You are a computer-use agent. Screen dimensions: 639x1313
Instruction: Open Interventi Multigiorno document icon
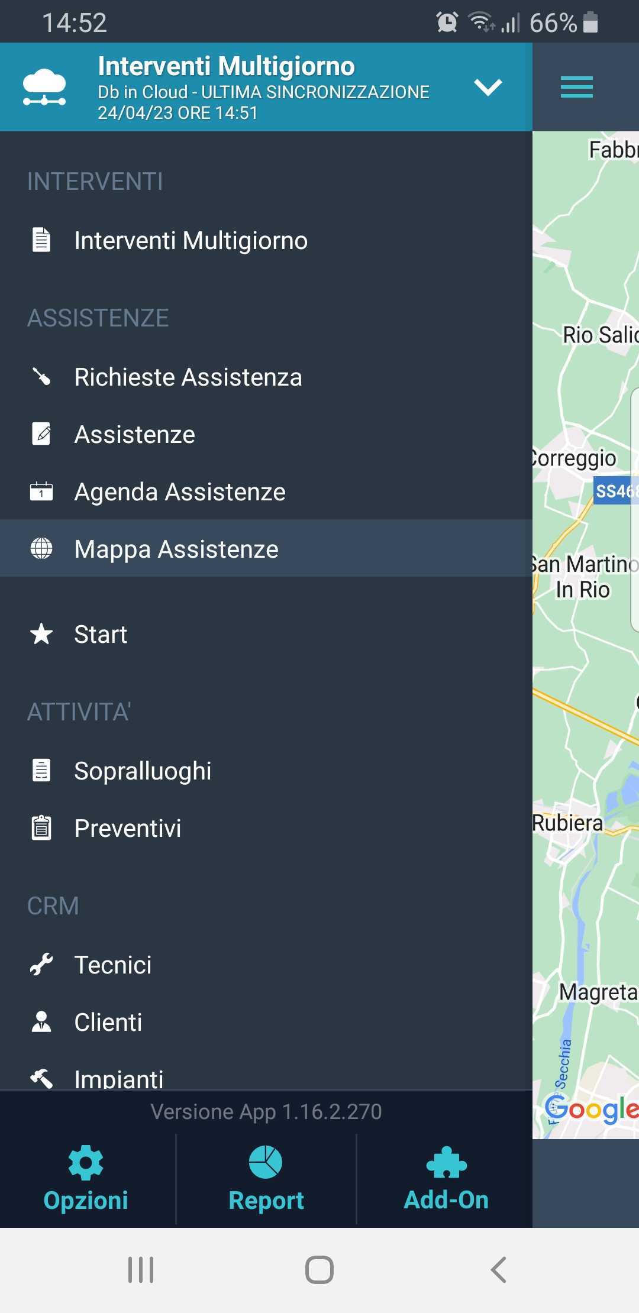coord(41,240)
